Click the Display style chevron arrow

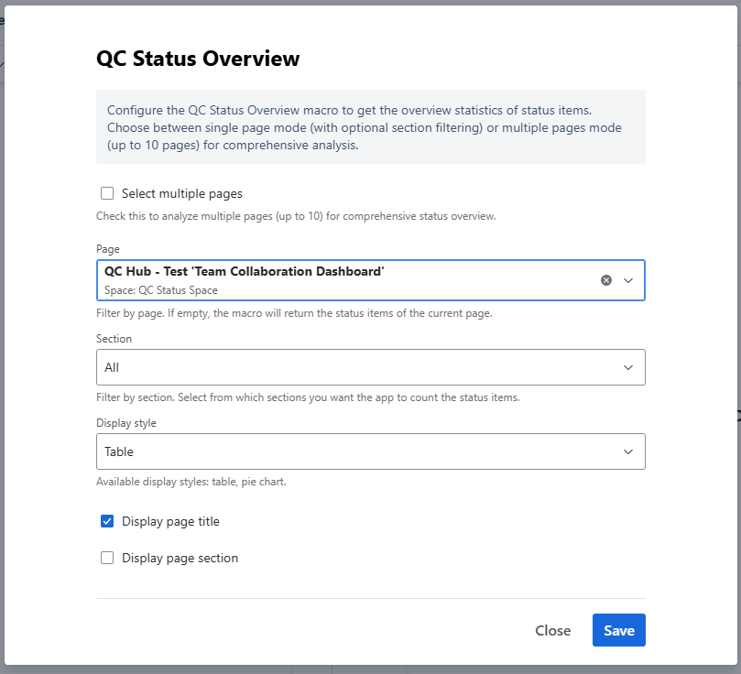tap(628, 451)
